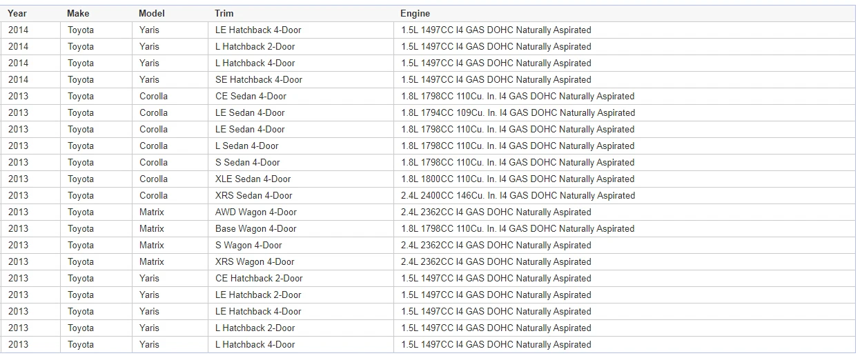The width and height of the screenshot is (860, 358).
Task: Select the 1.8L 1794CC 109Cu. engine cell
Action: tap(518, 112)
